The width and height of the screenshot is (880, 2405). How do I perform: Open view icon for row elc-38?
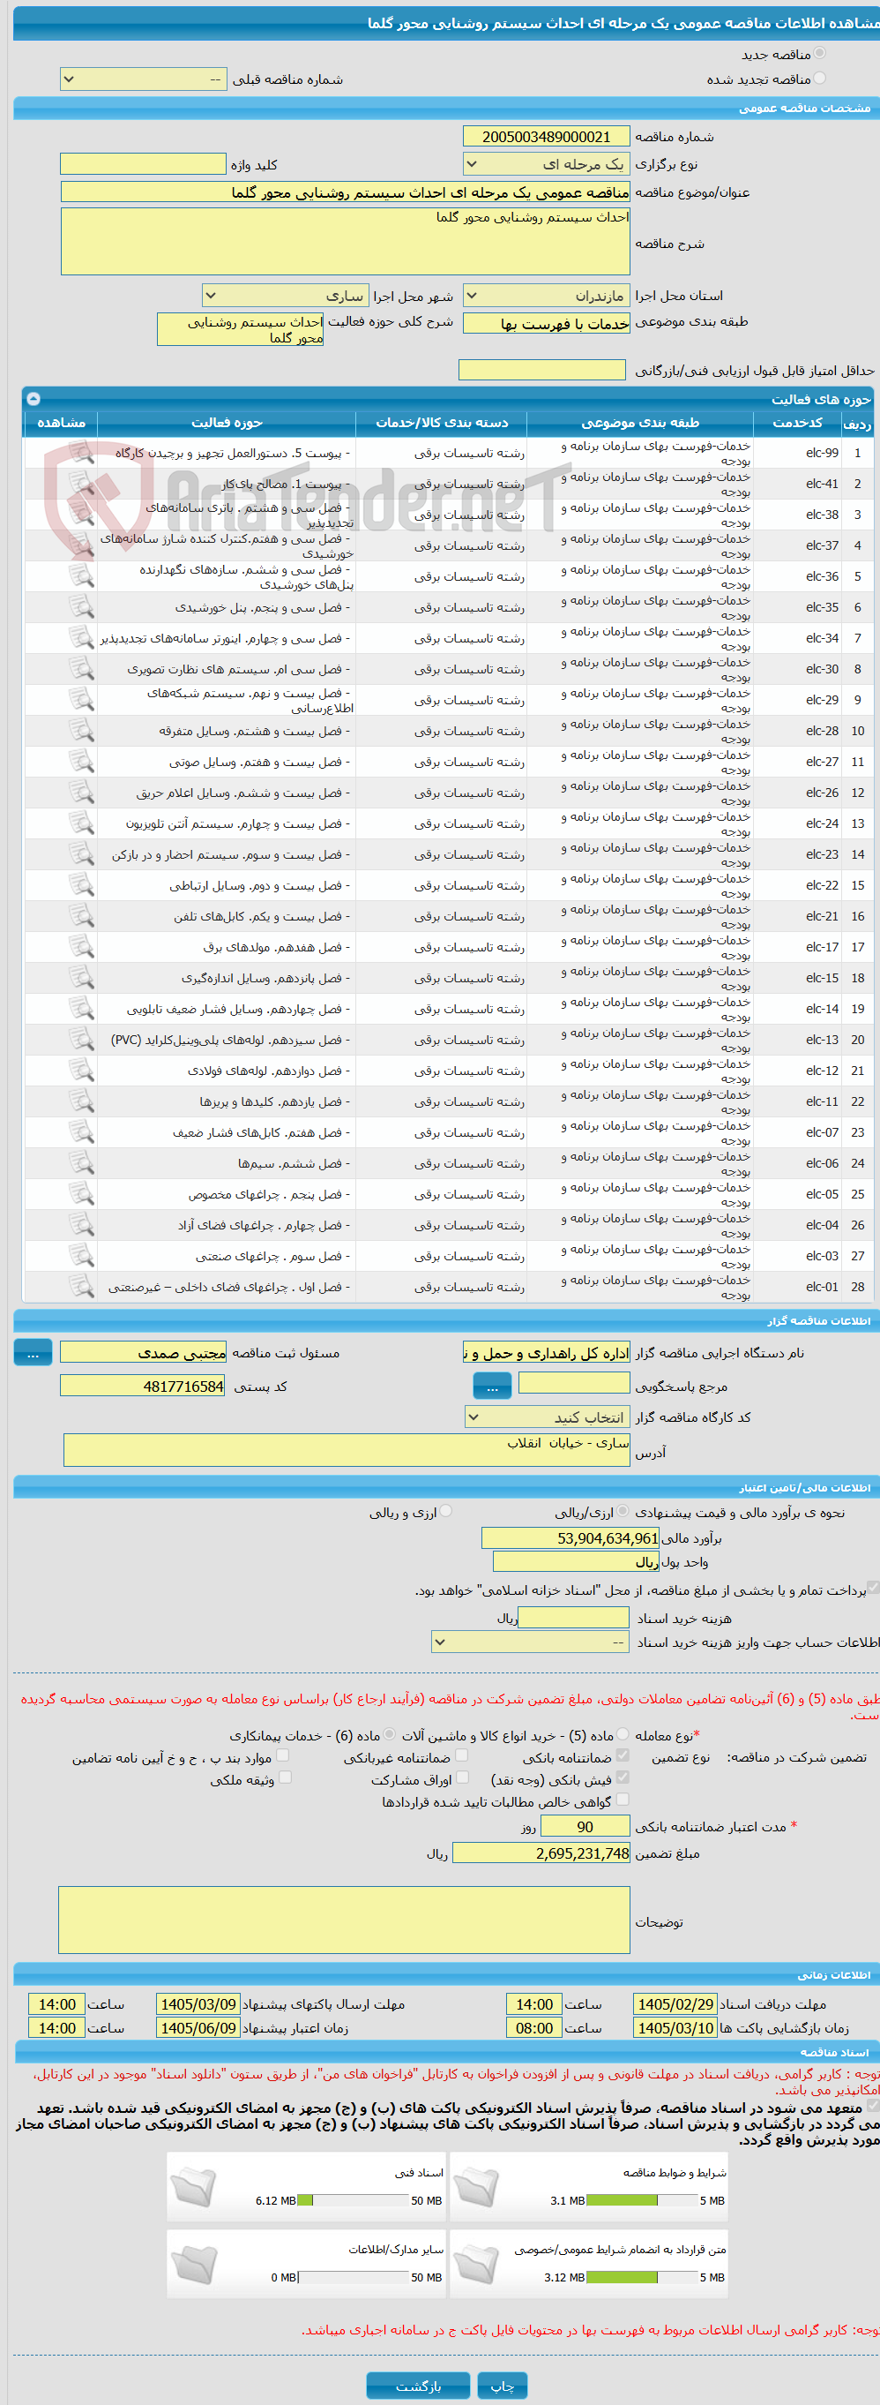click(82, 515)
